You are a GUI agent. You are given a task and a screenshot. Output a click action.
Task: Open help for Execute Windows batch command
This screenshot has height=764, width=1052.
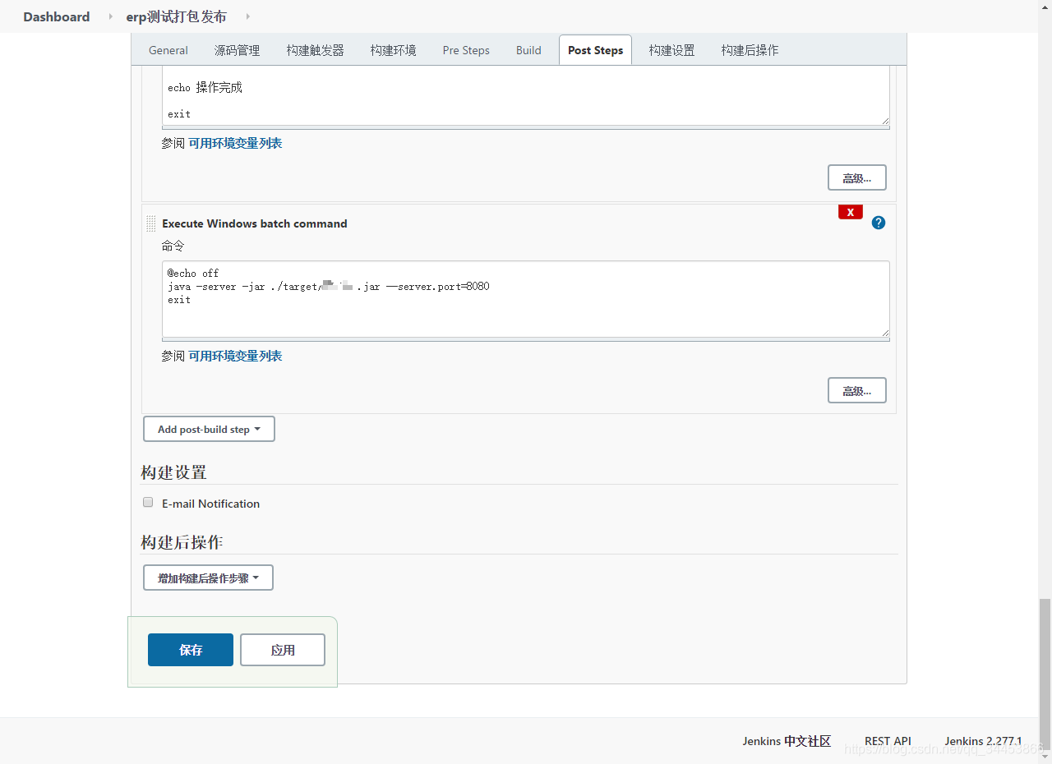pyautogui.click(x=879, y=223)
